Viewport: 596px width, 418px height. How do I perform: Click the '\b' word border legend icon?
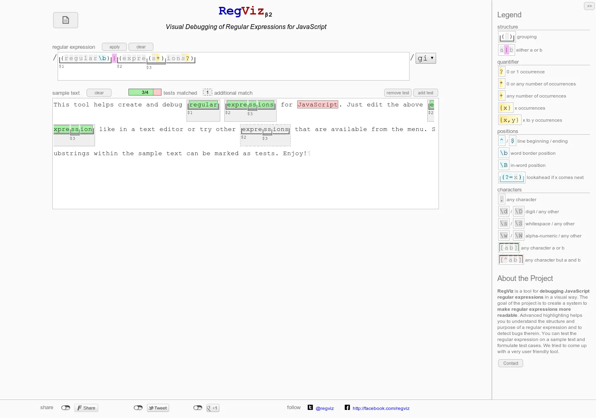point(504,153)
